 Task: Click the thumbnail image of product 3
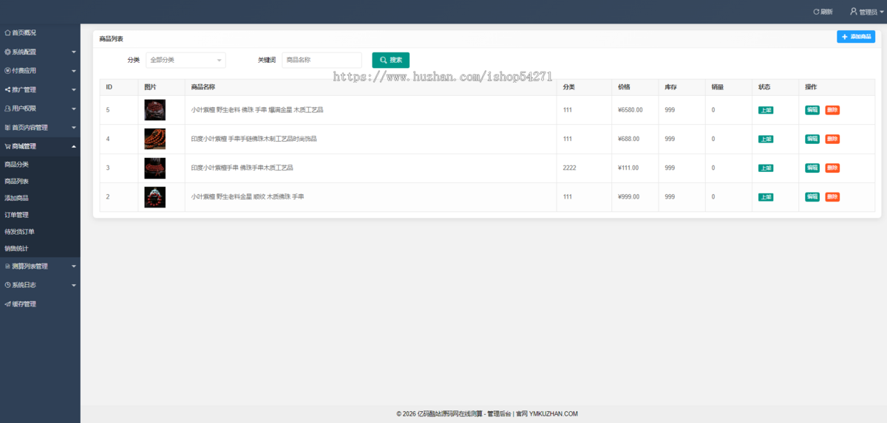154,168
